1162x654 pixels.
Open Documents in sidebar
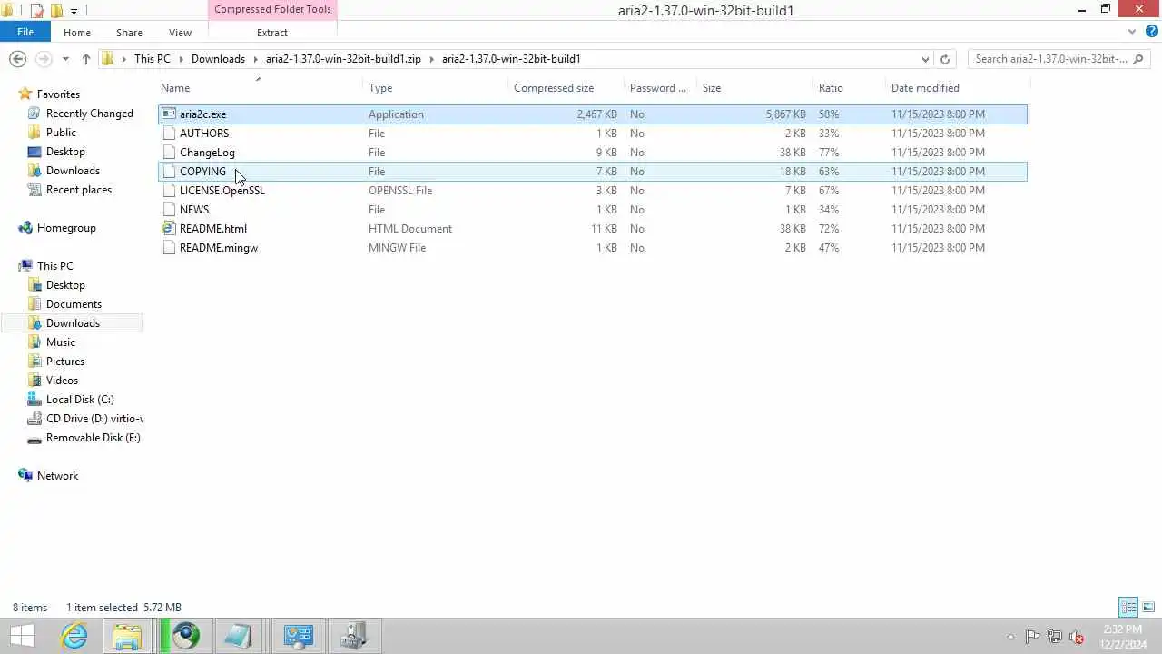[74, 304]
